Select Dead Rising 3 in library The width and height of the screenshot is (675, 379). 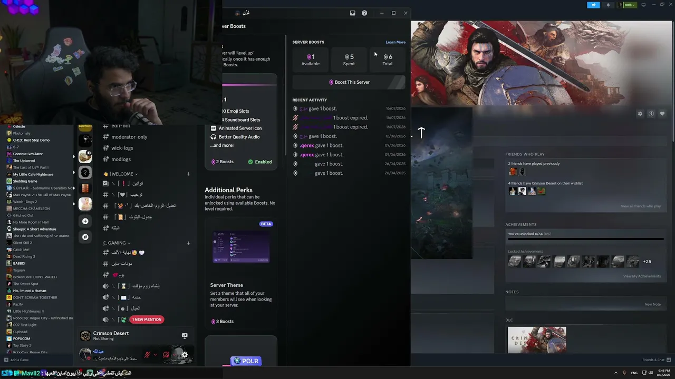24,256
